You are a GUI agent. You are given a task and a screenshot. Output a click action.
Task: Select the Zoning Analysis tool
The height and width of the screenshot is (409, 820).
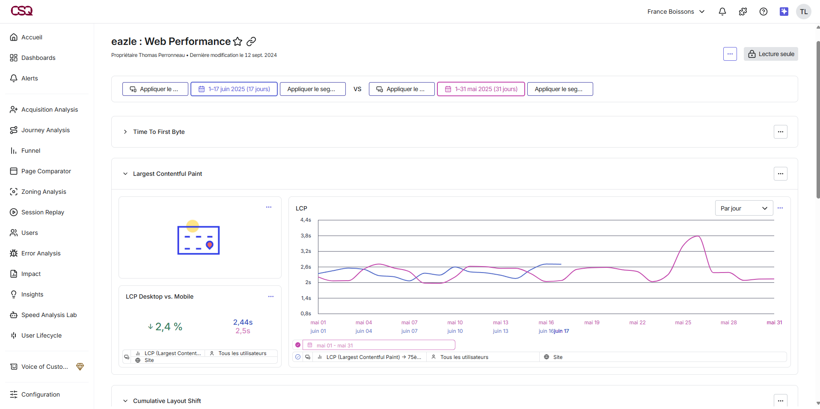point(44,192)
